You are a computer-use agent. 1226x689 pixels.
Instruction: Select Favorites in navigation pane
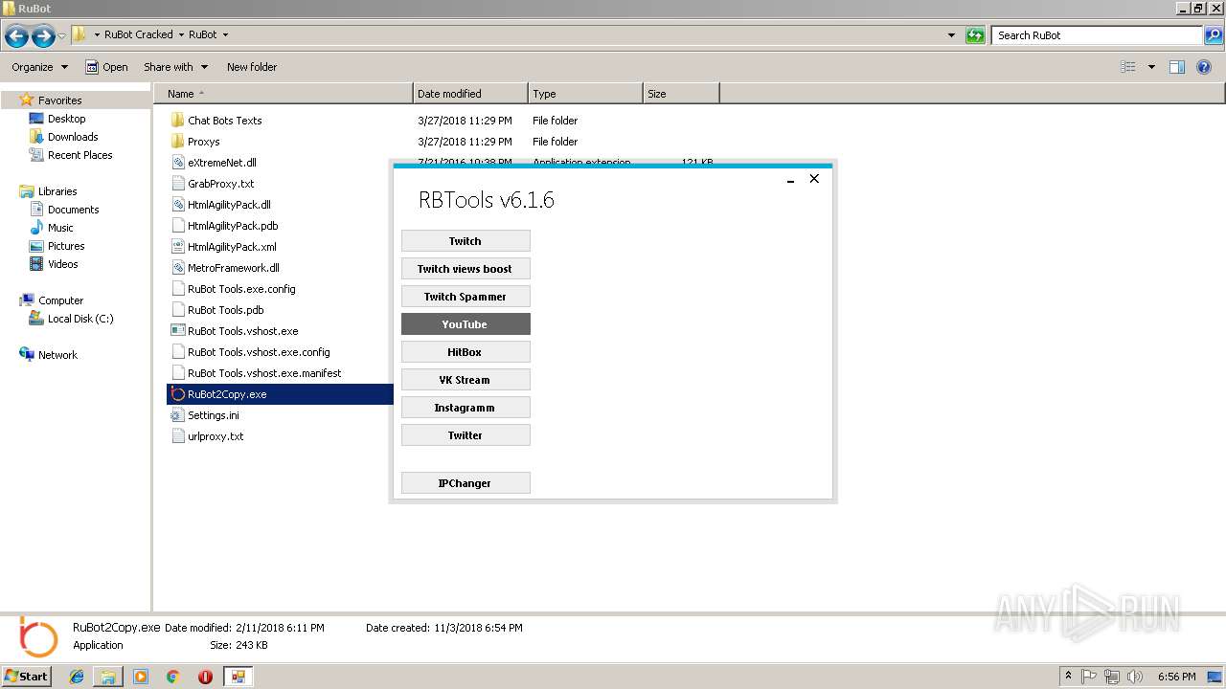tap(59, 100)
